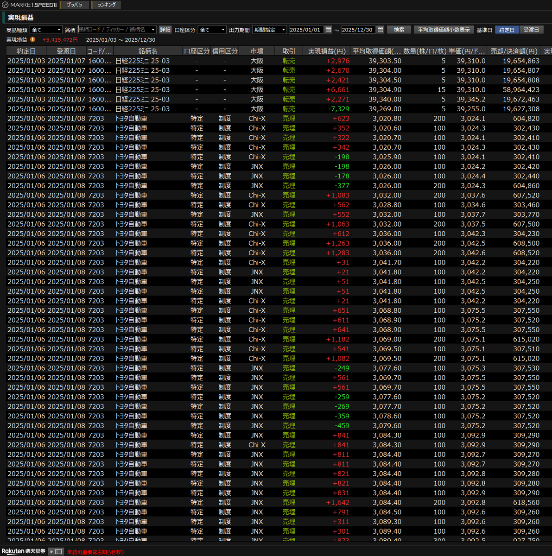This screenshot has width=552, height=556.
Task: Switch to the ランキング tab
Action: 106,5
